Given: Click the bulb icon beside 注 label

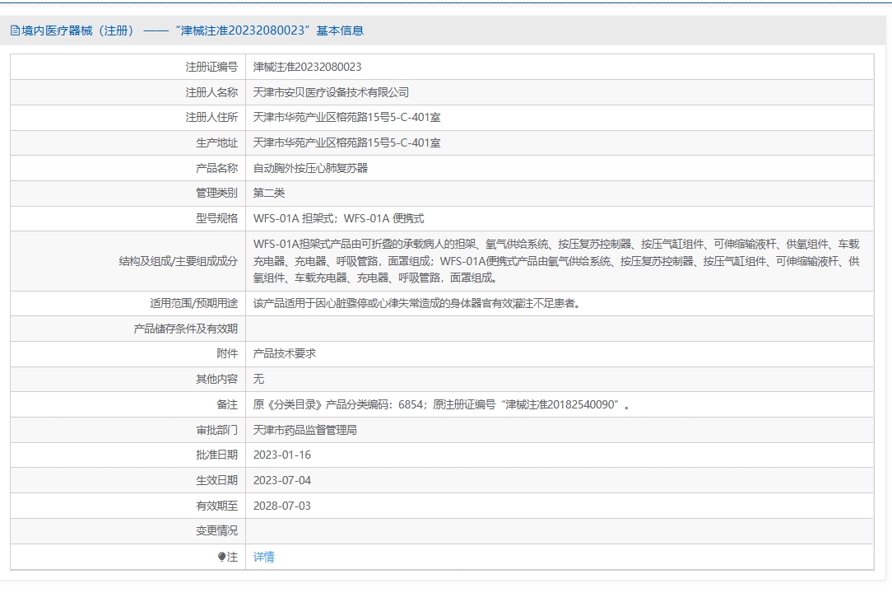Looking at the screenshot, I should (222, 557).
